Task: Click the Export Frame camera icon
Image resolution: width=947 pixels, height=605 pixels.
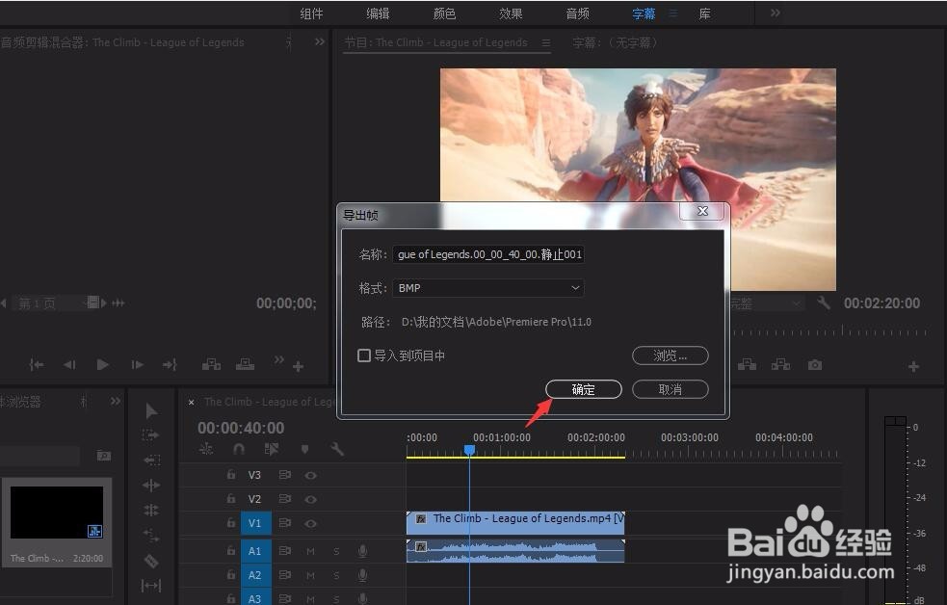Action: [x=815, y=365]
